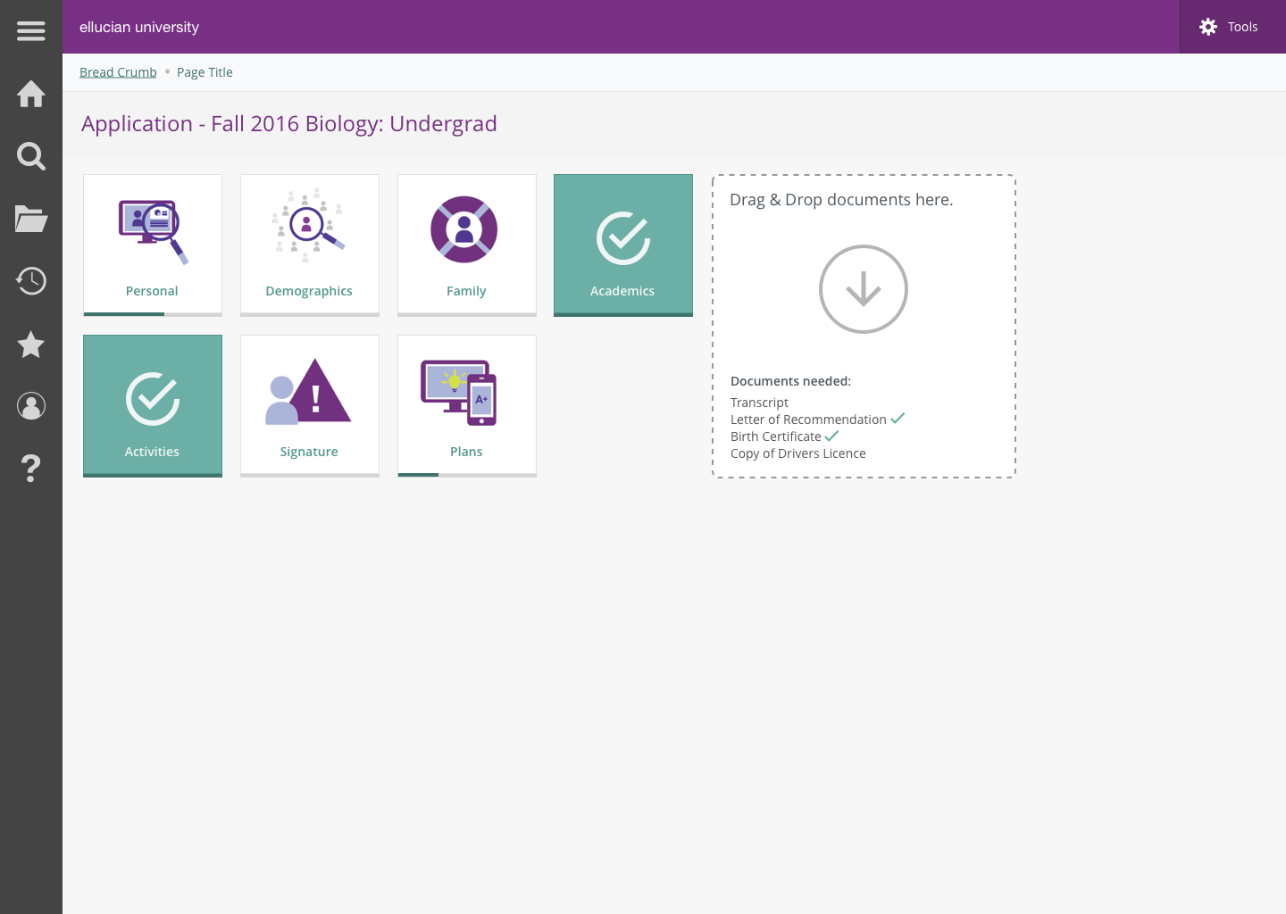Click the Tools label in header
This screenshot has width=1286, height=914.
1242,27
